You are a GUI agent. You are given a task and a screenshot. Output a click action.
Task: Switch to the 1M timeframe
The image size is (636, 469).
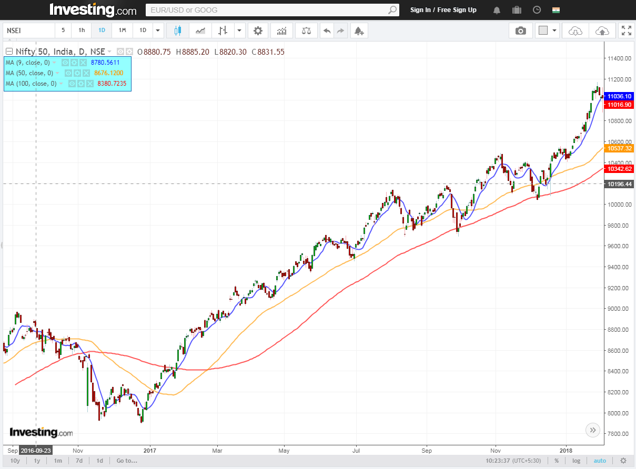click(x=122, y=30)
